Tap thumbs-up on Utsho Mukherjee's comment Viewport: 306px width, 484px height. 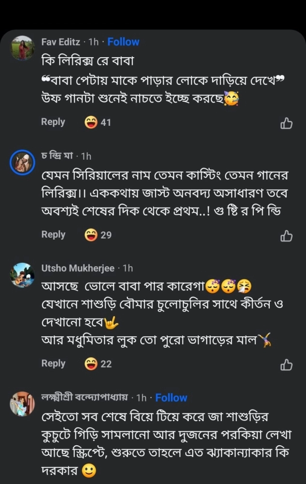[286, 365]
